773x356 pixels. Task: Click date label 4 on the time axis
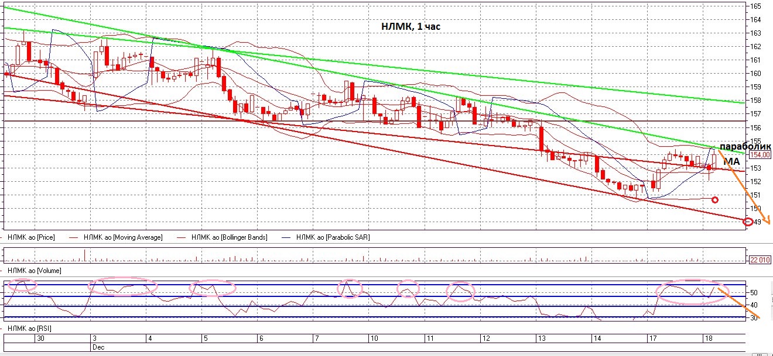click(x=149, y=338)
